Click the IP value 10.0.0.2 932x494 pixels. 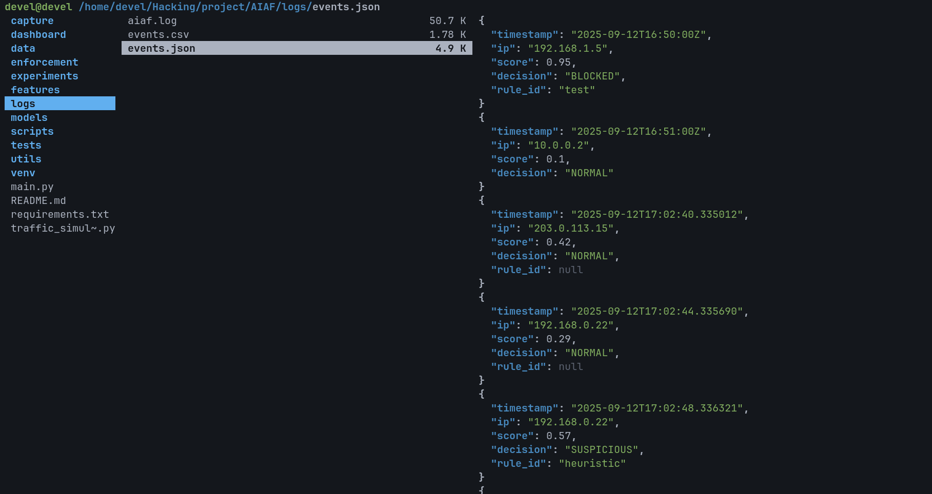(559, 146)
